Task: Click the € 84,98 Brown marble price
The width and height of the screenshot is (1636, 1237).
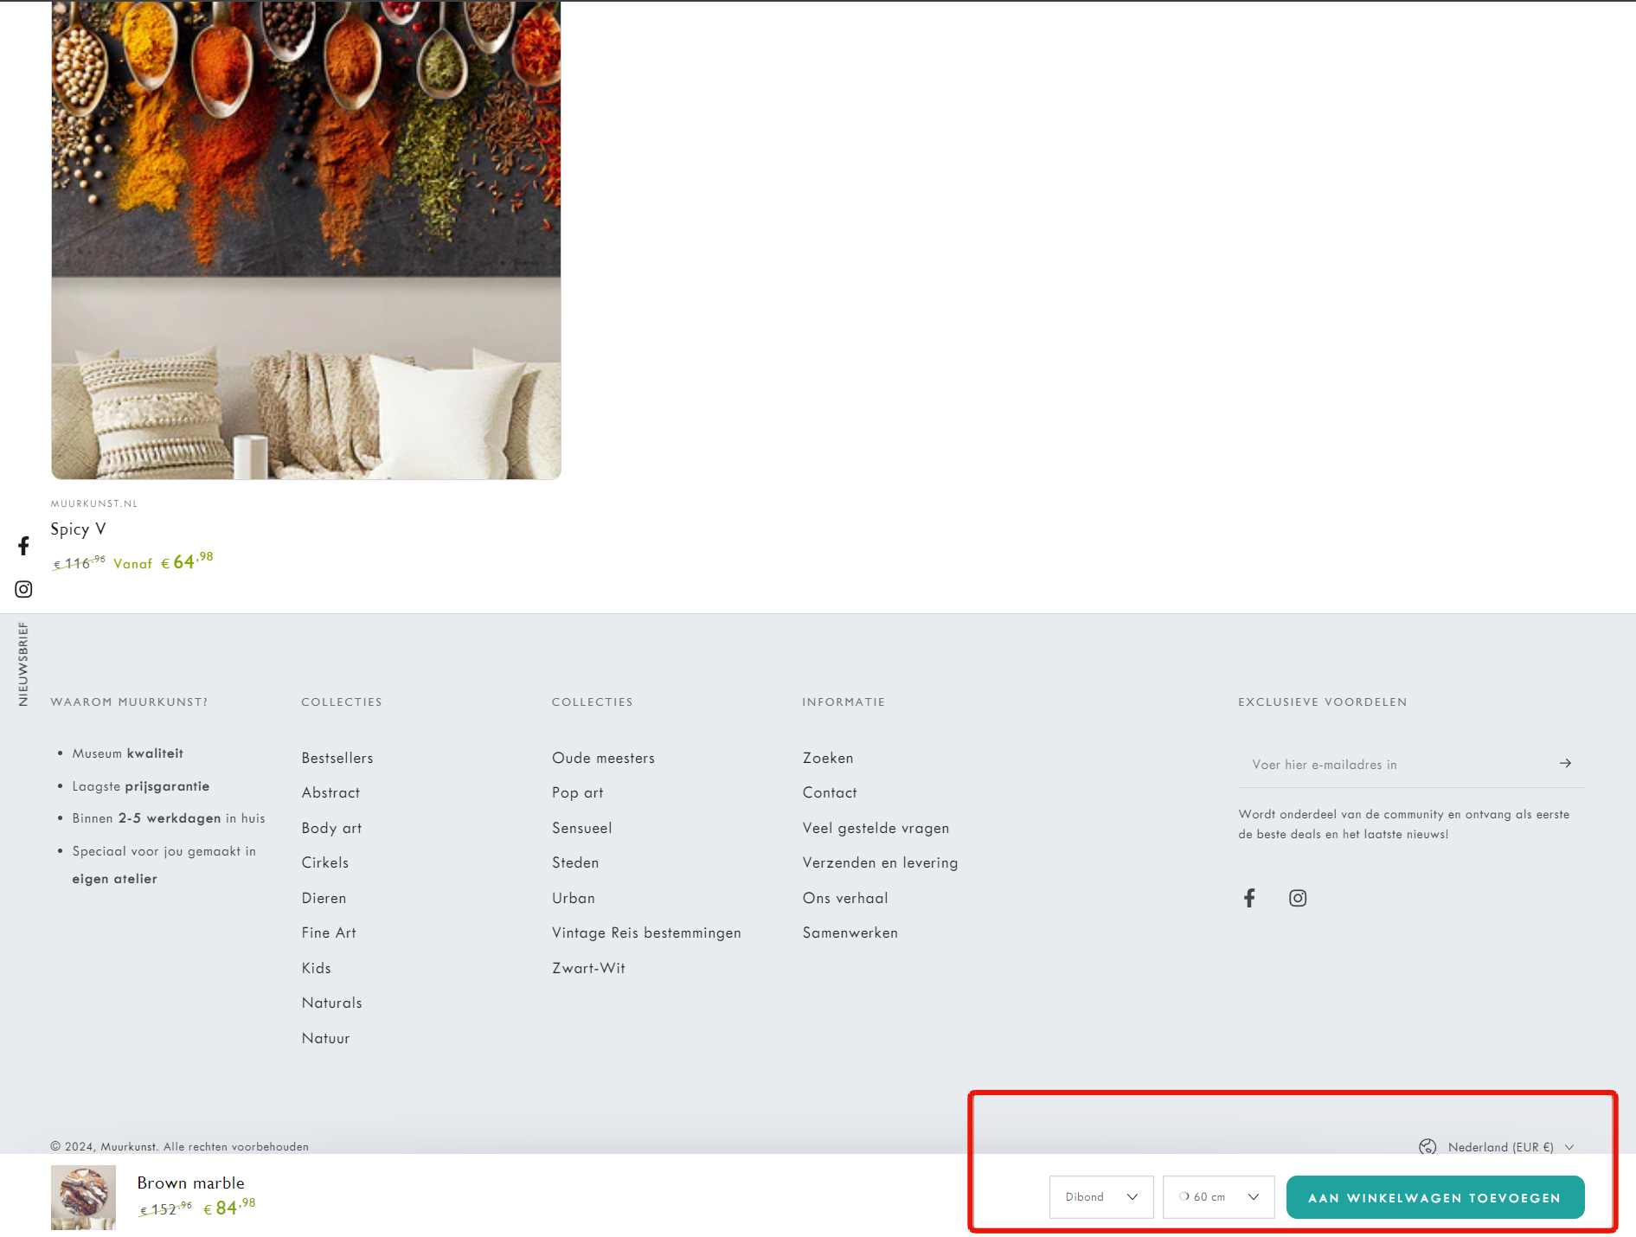Action: pyautogui.click(x=229, y=1207)
